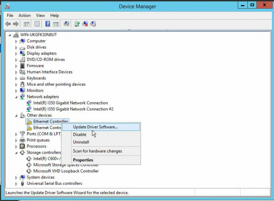Select Intel(R) I350 Gigabit Network Connection
Viewport: 274px width, 201px height.
70,103
